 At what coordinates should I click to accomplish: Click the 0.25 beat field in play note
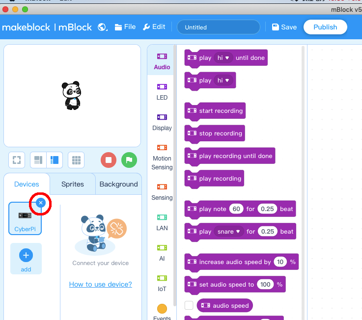267,209
